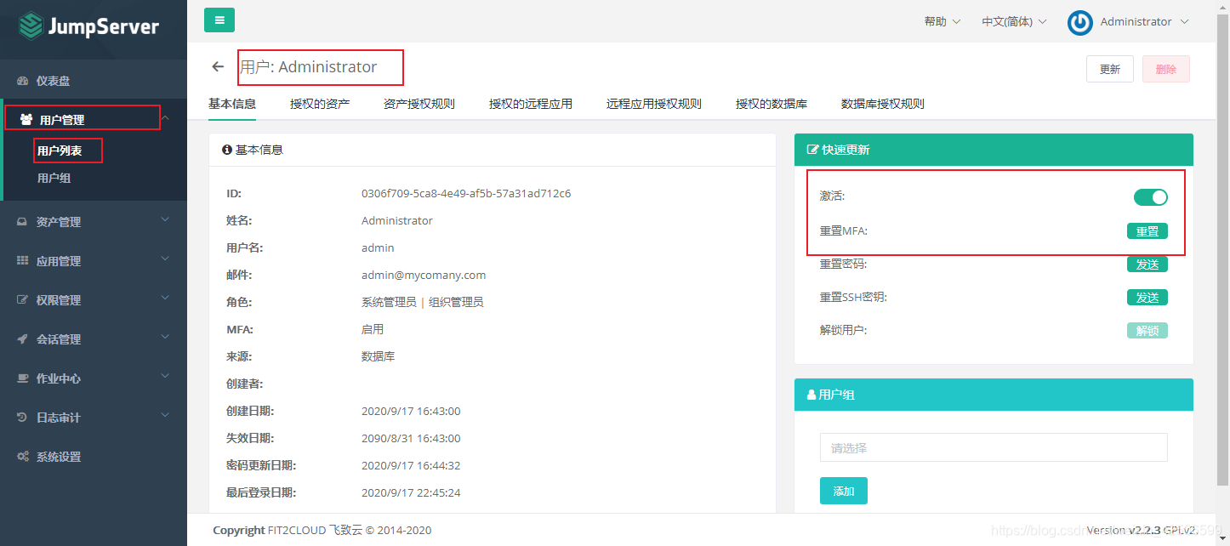The width and height of the screenshot is (1230, 546).
Task: Open the 帮助 help dropdown
Action: [x=942, y=22]
